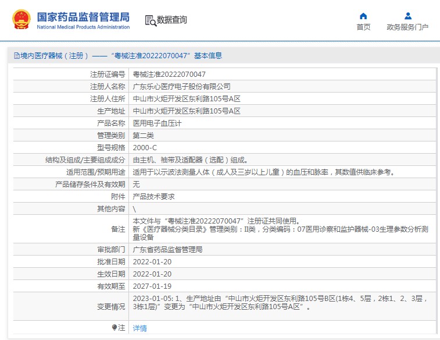Select the 注册人住所 address value
Viewport: 440px width, 340px height.
tap(187, 98)
